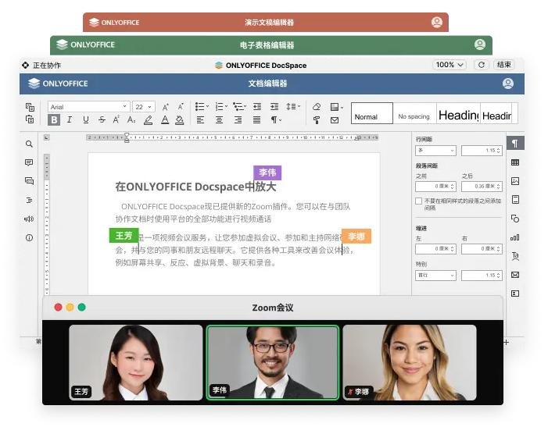Open form settings in right sidebar

515,294
